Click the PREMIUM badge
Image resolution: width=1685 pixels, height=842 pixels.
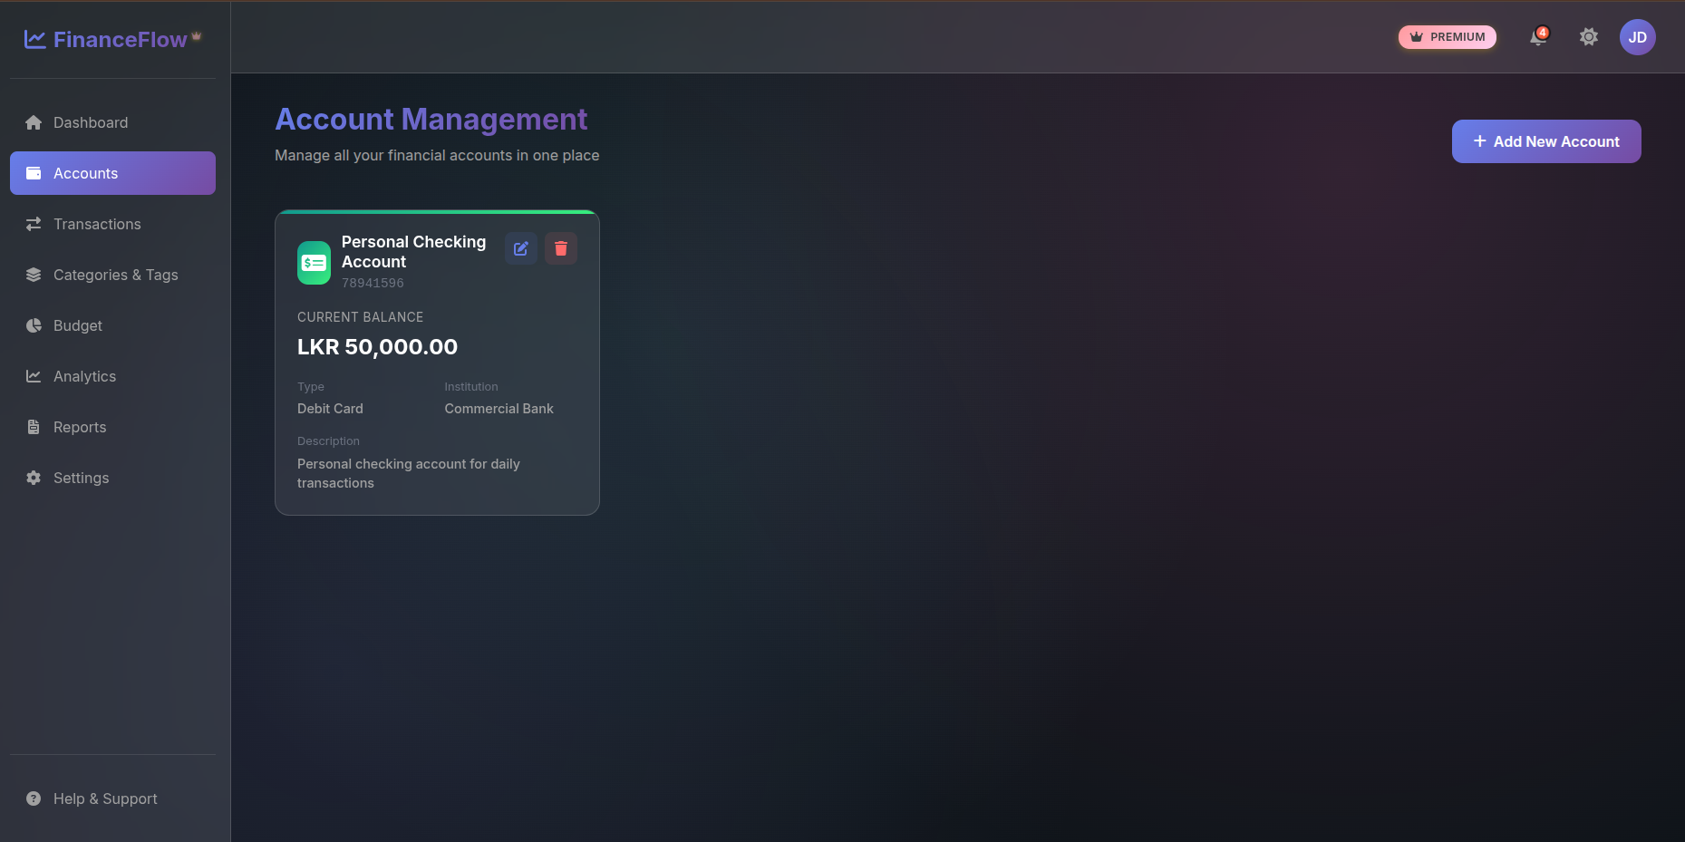pos(1447,37)
